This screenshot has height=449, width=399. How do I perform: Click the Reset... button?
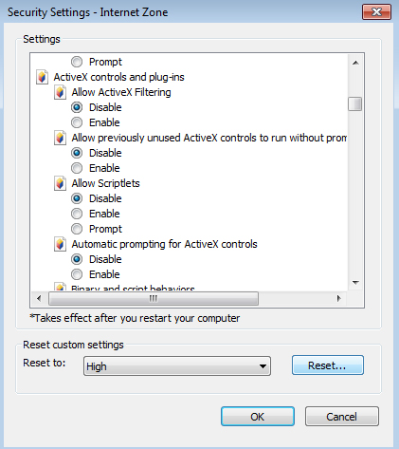click(x=328, y=365)
